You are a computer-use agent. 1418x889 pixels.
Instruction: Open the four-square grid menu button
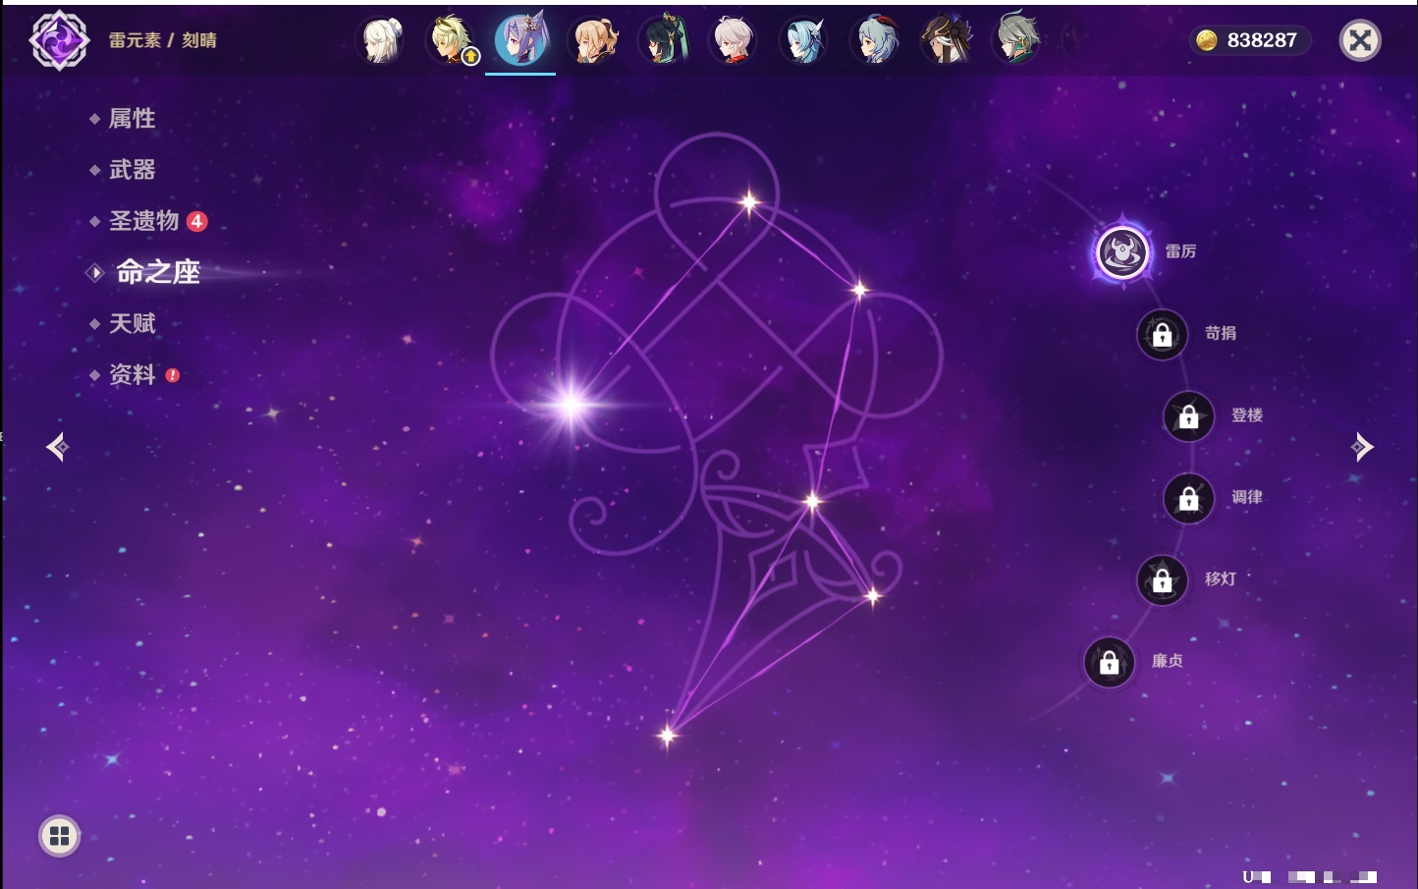59,836
